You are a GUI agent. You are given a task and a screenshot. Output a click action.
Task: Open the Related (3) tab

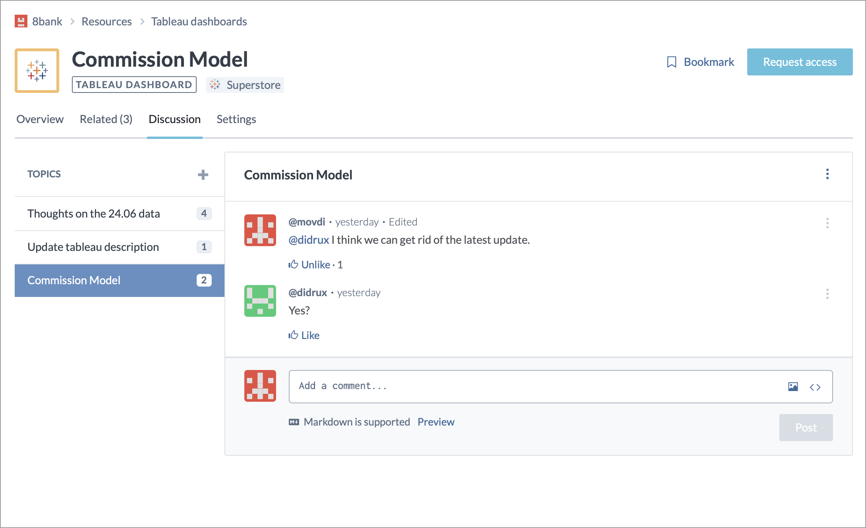106,119
